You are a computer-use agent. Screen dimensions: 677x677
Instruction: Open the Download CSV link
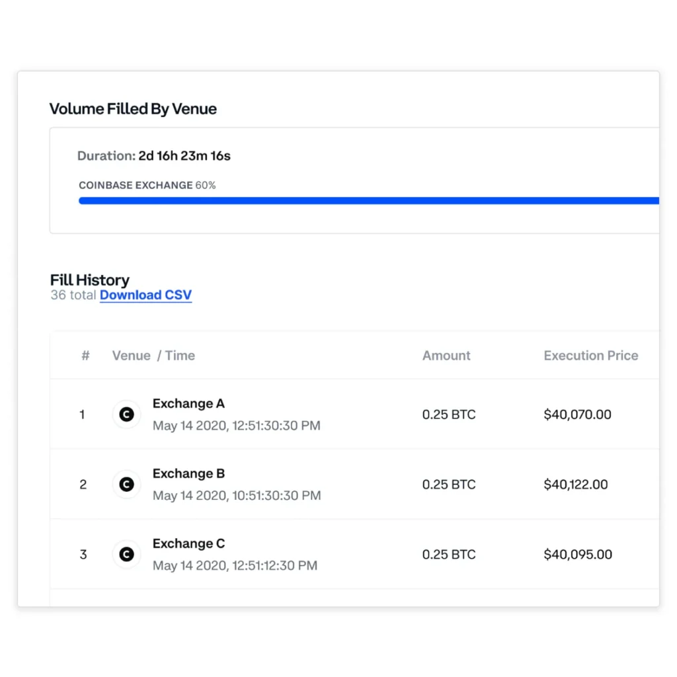(145, 295)
